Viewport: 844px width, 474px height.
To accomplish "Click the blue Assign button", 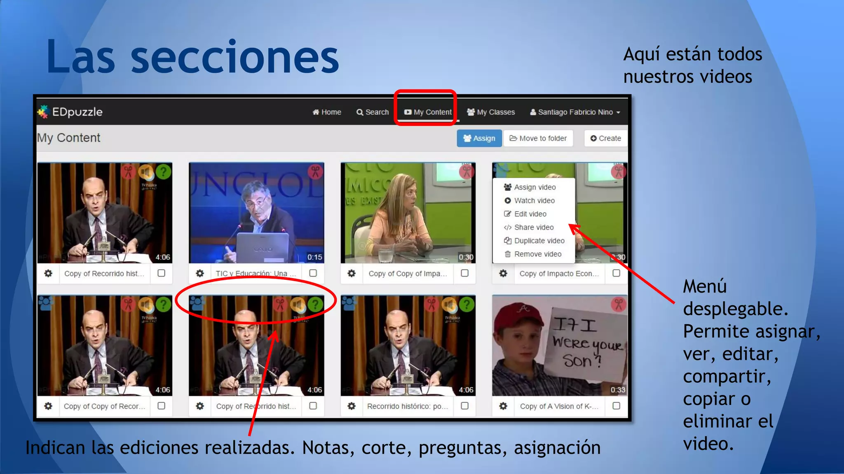I will pyautogui.click(x=479, y=138).
